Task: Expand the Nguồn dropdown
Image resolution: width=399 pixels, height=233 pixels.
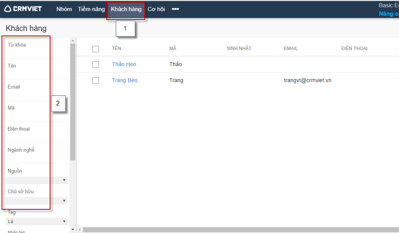Action: [x=37, y=180]
